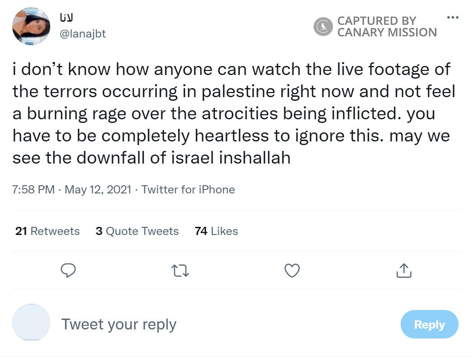Click the blank reply avatar placeholder
Viewport: 473px width, 357px height.
click(x=31, y=323)
